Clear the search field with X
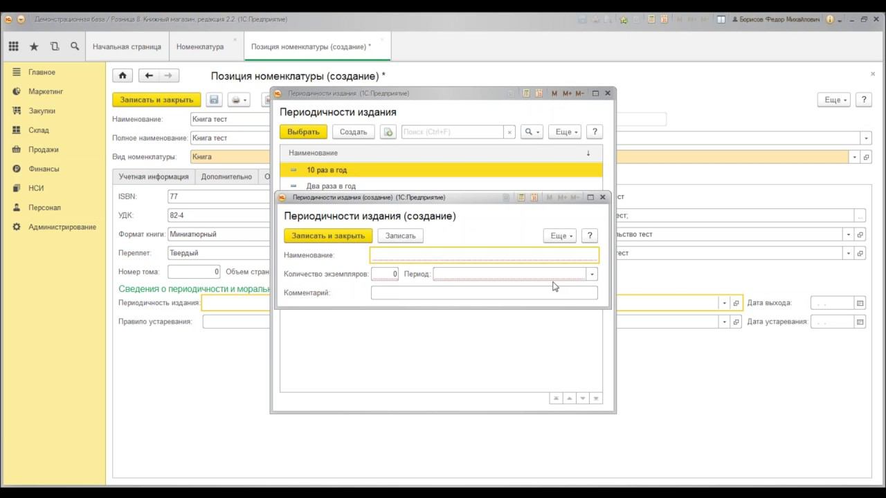 click(x=510, y=131)
